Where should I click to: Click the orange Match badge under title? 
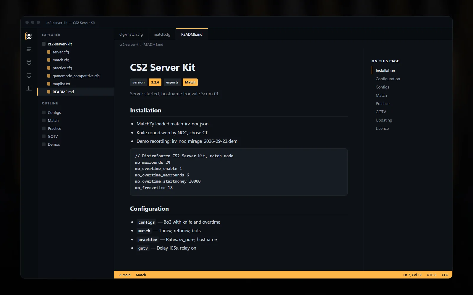click(190, 82)
